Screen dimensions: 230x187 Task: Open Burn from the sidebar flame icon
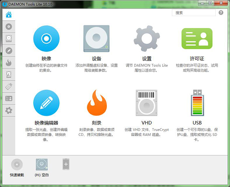pyautogui.click(x=9, y=63)
